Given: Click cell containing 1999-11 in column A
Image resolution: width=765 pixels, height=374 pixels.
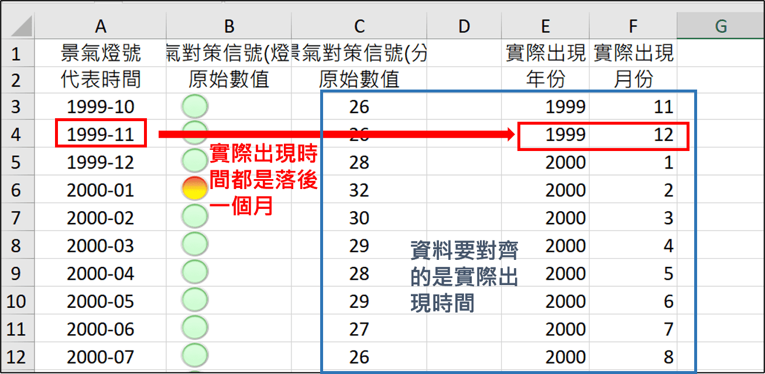Looking at the screenshot, I should point(101,135).
